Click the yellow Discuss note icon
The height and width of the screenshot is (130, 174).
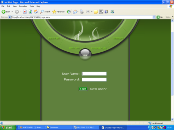[x=96, y=12]
